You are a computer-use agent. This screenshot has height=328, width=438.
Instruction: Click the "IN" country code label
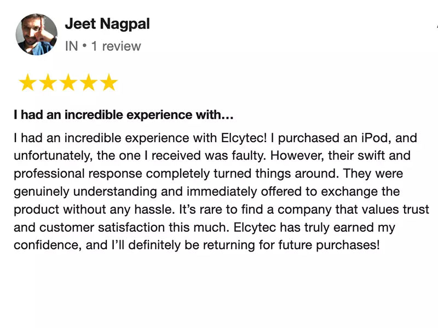(x=71, y=46)
